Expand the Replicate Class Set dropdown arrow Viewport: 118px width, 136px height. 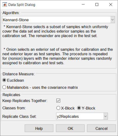point(106,116)
